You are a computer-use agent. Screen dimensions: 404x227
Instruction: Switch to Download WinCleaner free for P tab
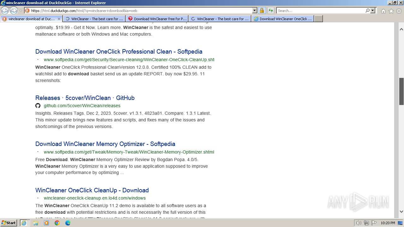pos(157,19)
